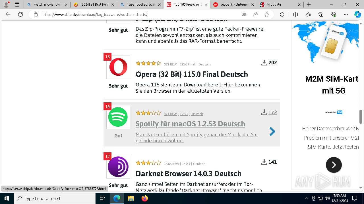Open browser essentials heart icon
This screenshot has height=204, width=364.
point(333,14)
